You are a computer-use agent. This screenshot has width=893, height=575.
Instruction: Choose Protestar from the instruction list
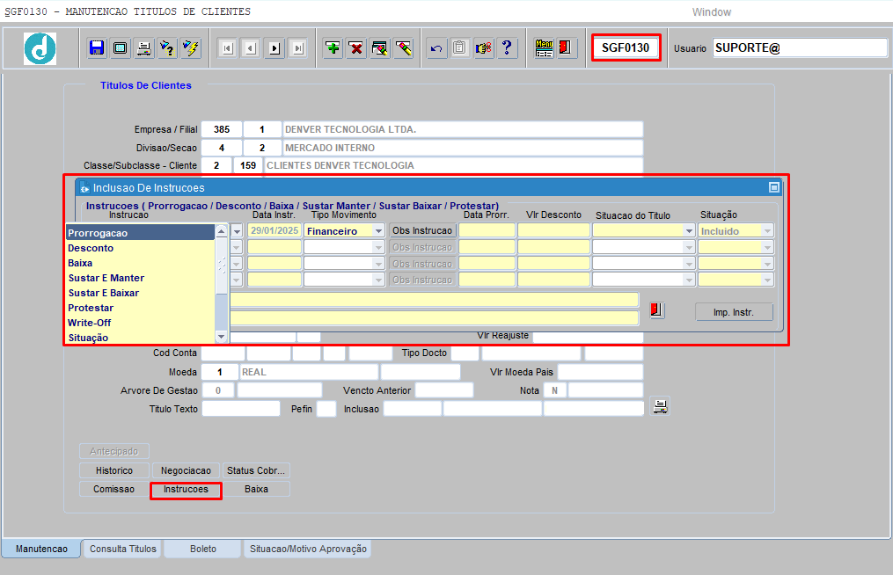pyautogui.click(x=140, y=308)
